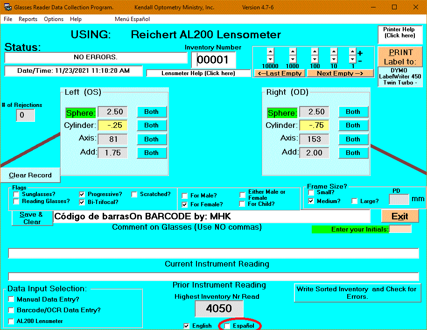This screenshot has height=330, width=427.
Task: Click the Right Cylinder value field
Action: pyautogui.click(x=314, y=126)
